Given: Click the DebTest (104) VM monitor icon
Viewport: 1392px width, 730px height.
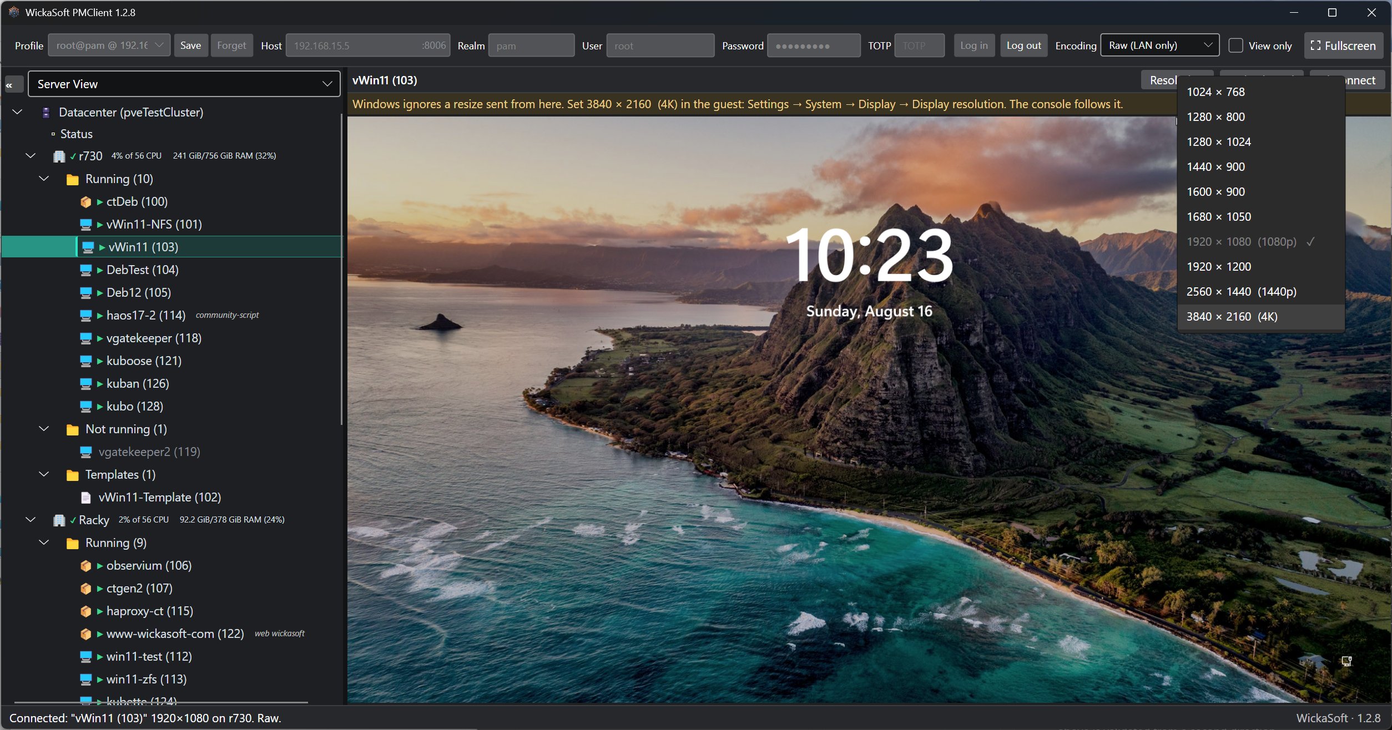Looking at the screenshot, I should (85, 270).
